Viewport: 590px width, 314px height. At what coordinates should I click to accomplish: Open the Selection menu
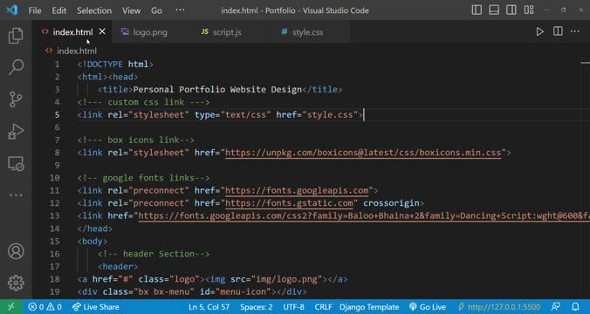[94, 10]
